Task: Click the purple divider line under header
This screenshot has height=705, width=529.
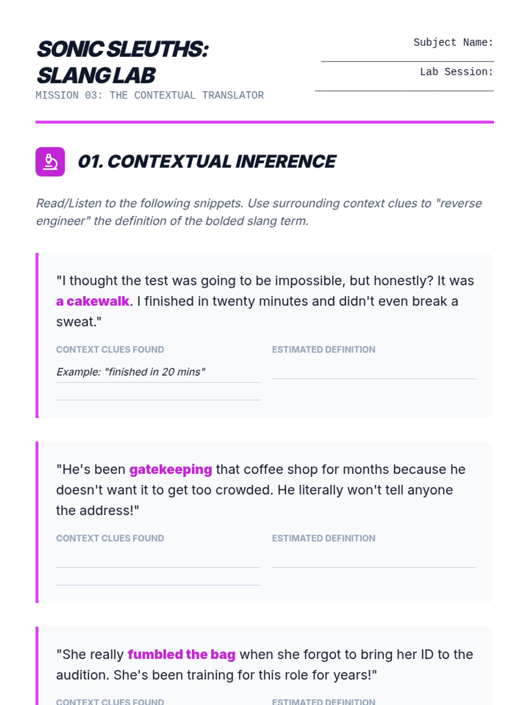Action: pos(264,122)
